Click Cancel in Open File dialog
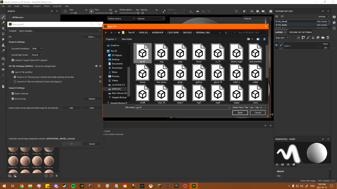This screenshot has width=337, height=189. (x=257, y=113)
